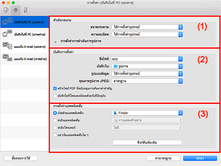
Task: Open the คุณภาพรูปภาพ JPEG dropdown
Action: pyautogui.click(x=147, y=81)
